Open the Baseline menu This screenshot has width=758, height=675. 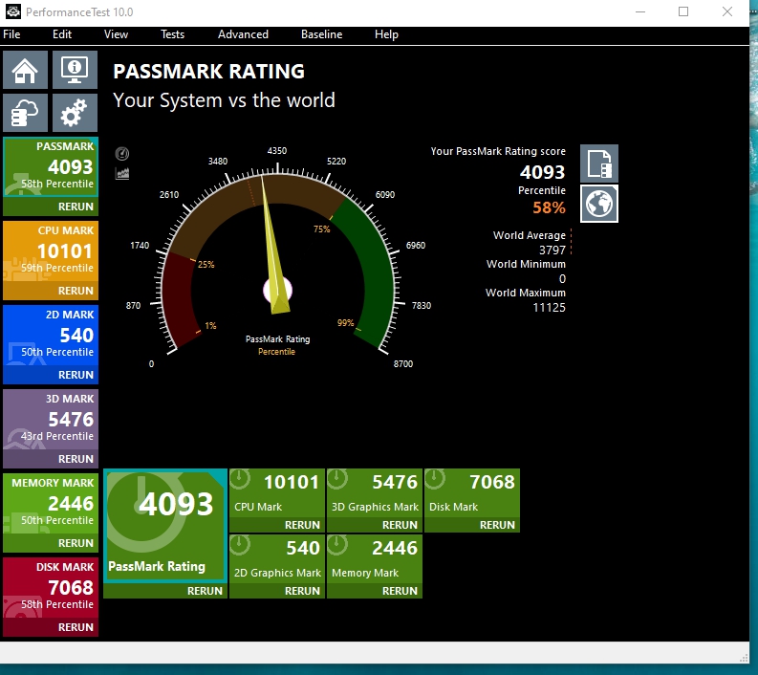click(x=321, y=34)
